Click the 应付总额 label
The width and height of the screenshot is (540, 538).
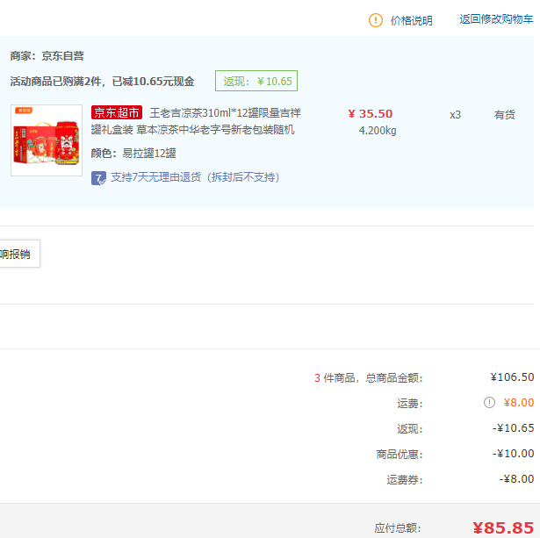coord(398,528)
